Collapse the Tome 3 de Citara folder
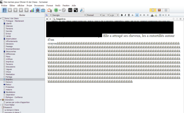The image size is (184, 113). pos(1,18)
